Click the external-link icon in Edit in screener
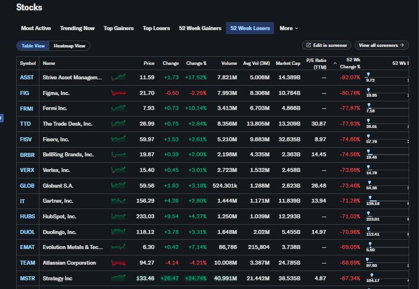Viewport: 419px width, 289px height. pos(308,45)
